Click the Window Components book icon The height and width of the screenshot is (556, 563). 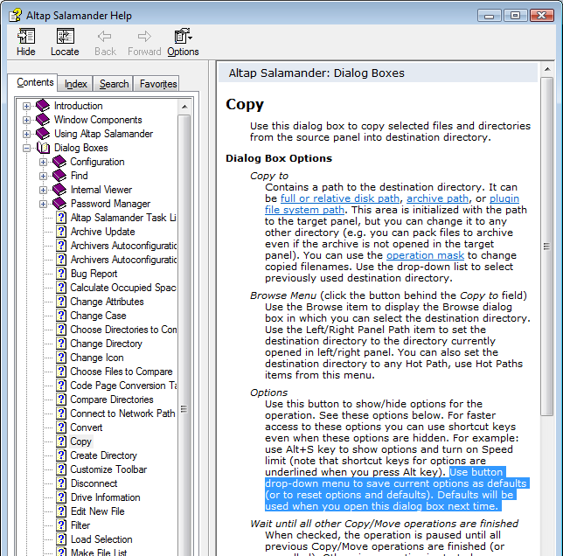tap(43, 120)
